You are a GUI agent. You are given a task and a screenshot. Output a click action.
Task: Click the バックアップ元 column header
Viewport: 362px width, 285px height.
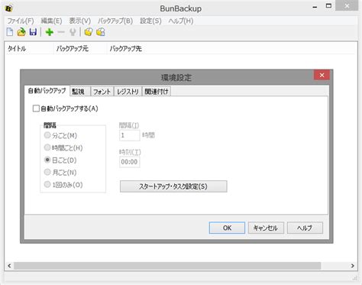(x=79, y=48)
